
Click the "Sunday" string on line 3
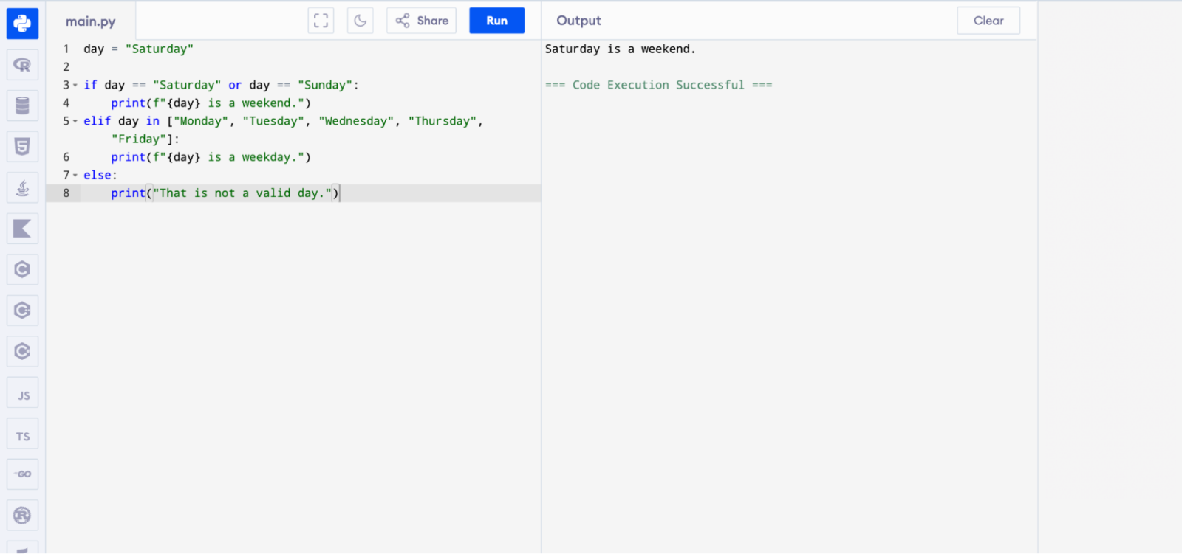point(324,85)
